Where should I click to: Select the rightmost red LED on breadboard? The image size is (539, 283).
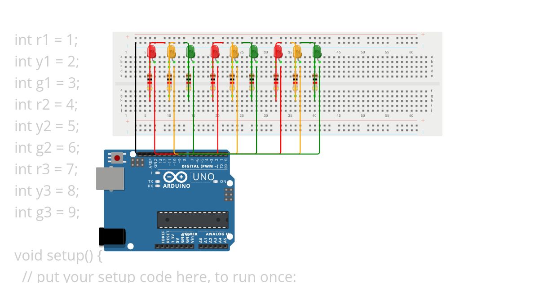click(x=278, y=51)
